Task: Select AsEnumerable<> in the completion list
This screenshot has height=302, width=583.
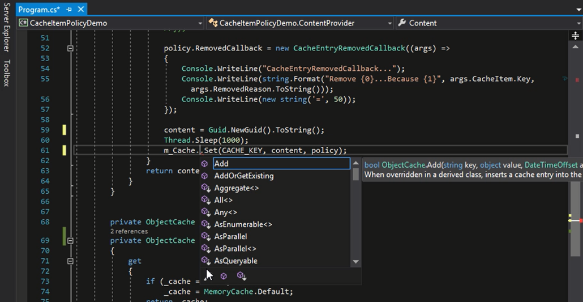Action: click(x=243, y=224)
